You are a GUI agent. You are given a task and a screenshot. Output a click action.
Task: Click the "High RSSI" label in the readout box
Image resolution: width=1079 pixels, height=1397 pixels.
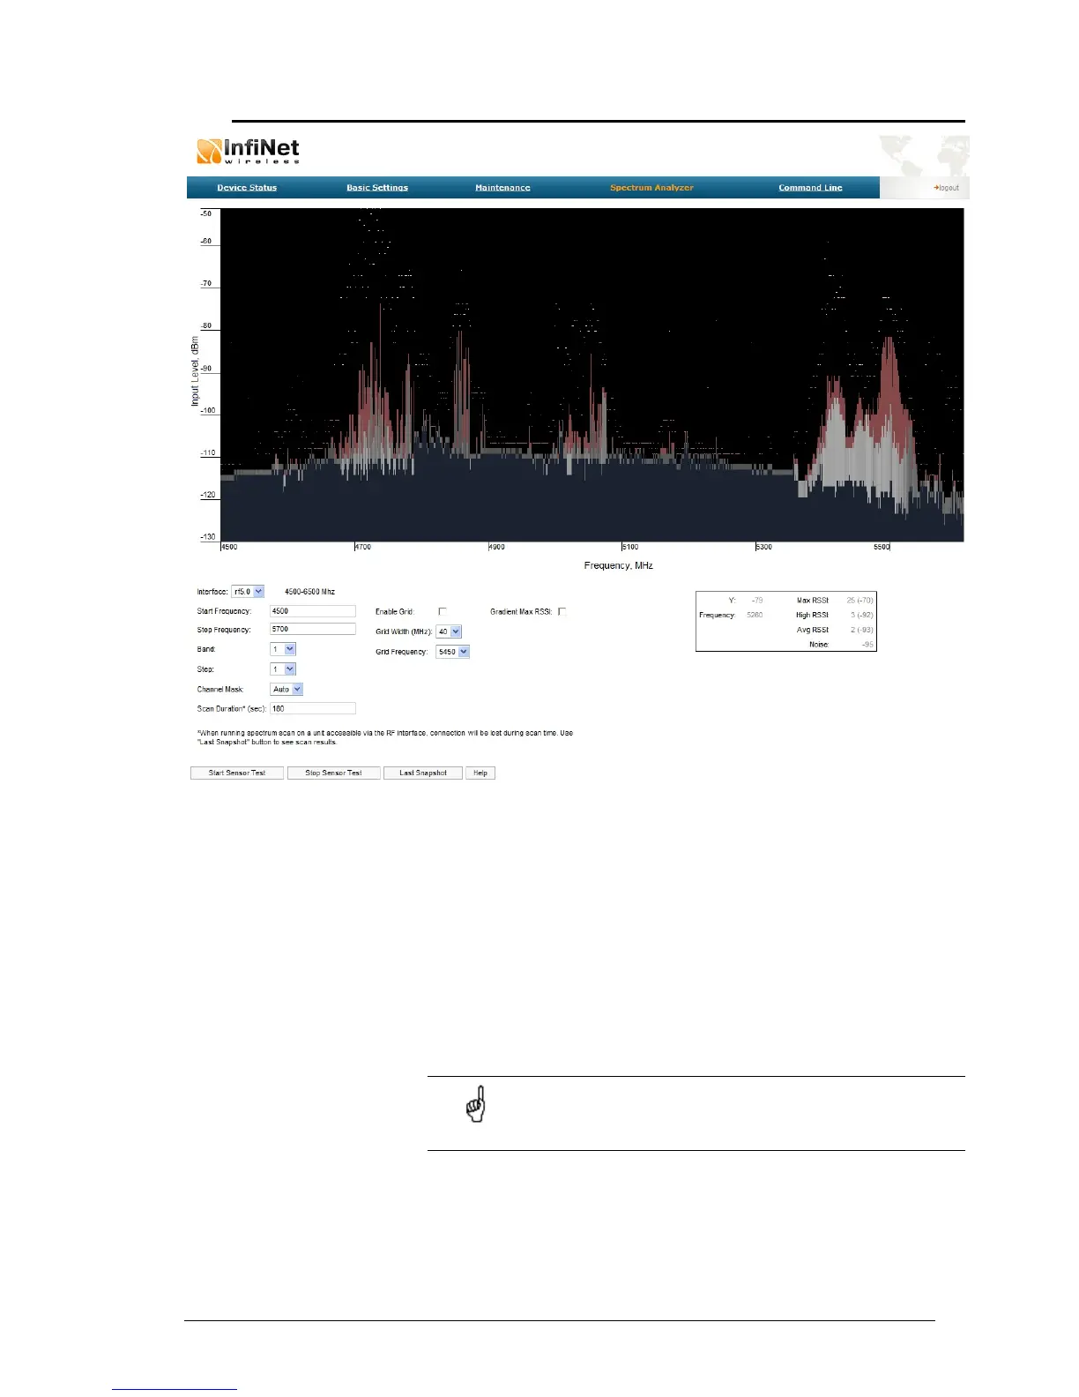(813, 616)
